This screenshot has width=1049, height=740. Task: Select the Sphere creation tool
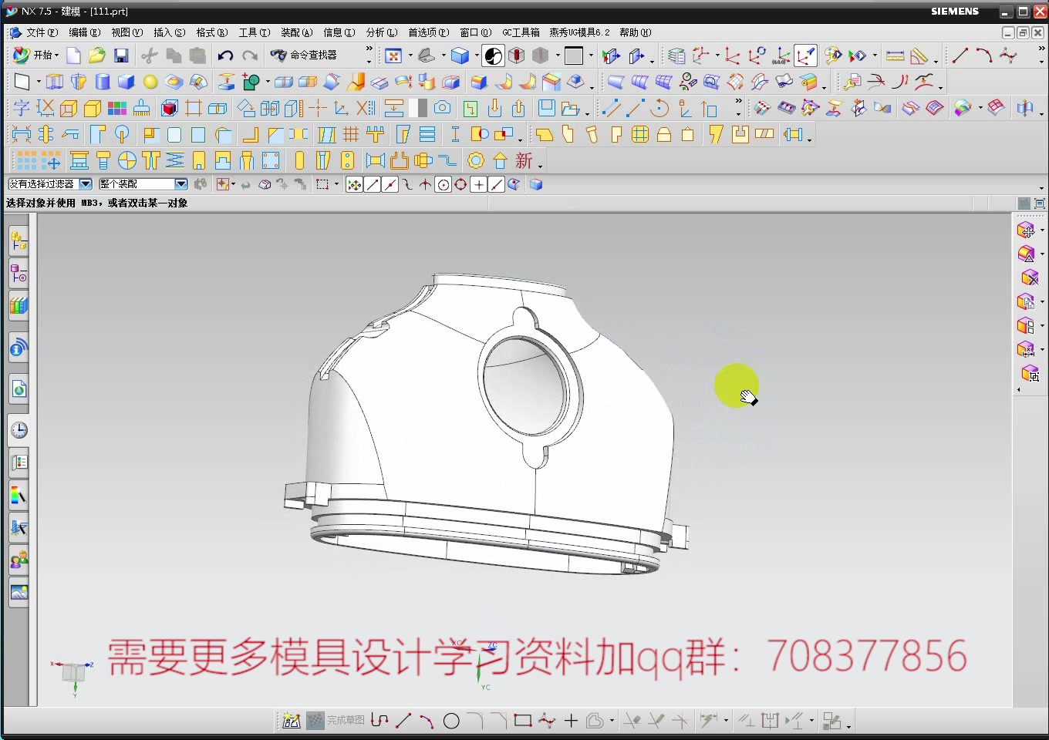150,81
